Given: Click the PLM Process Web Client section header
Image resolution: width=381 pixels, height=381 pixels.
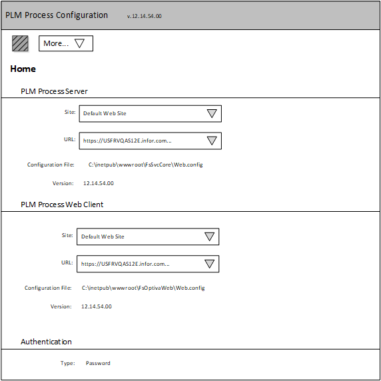Looking at the screenshot, I should click(62, 204).
